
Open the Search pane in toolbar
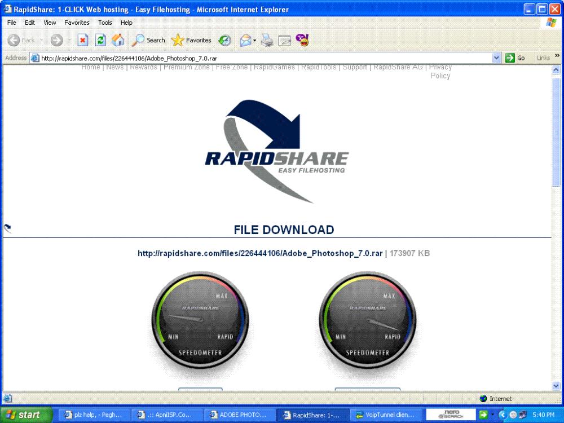click(149, 40)
